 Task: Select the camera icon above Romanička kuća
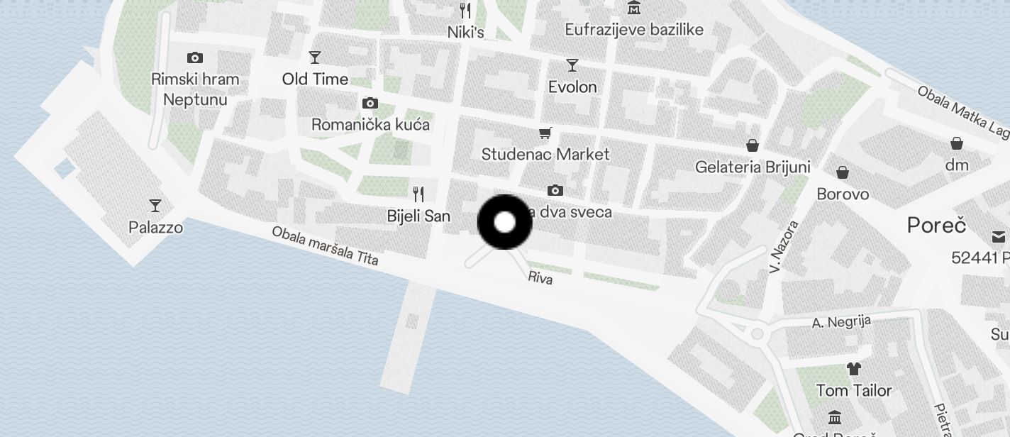click(x=370, y=104)
